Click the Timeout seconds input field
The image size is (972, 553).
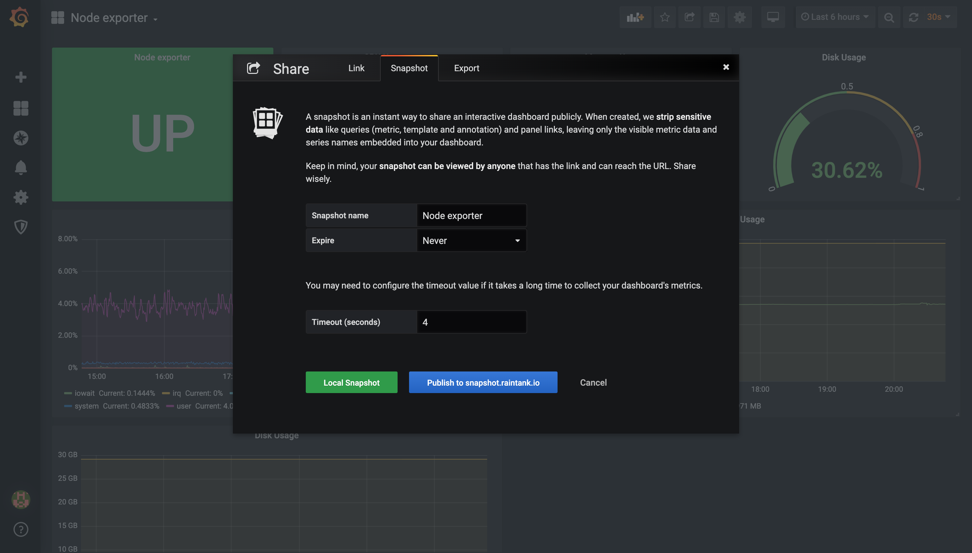click(x=471, y=322)
